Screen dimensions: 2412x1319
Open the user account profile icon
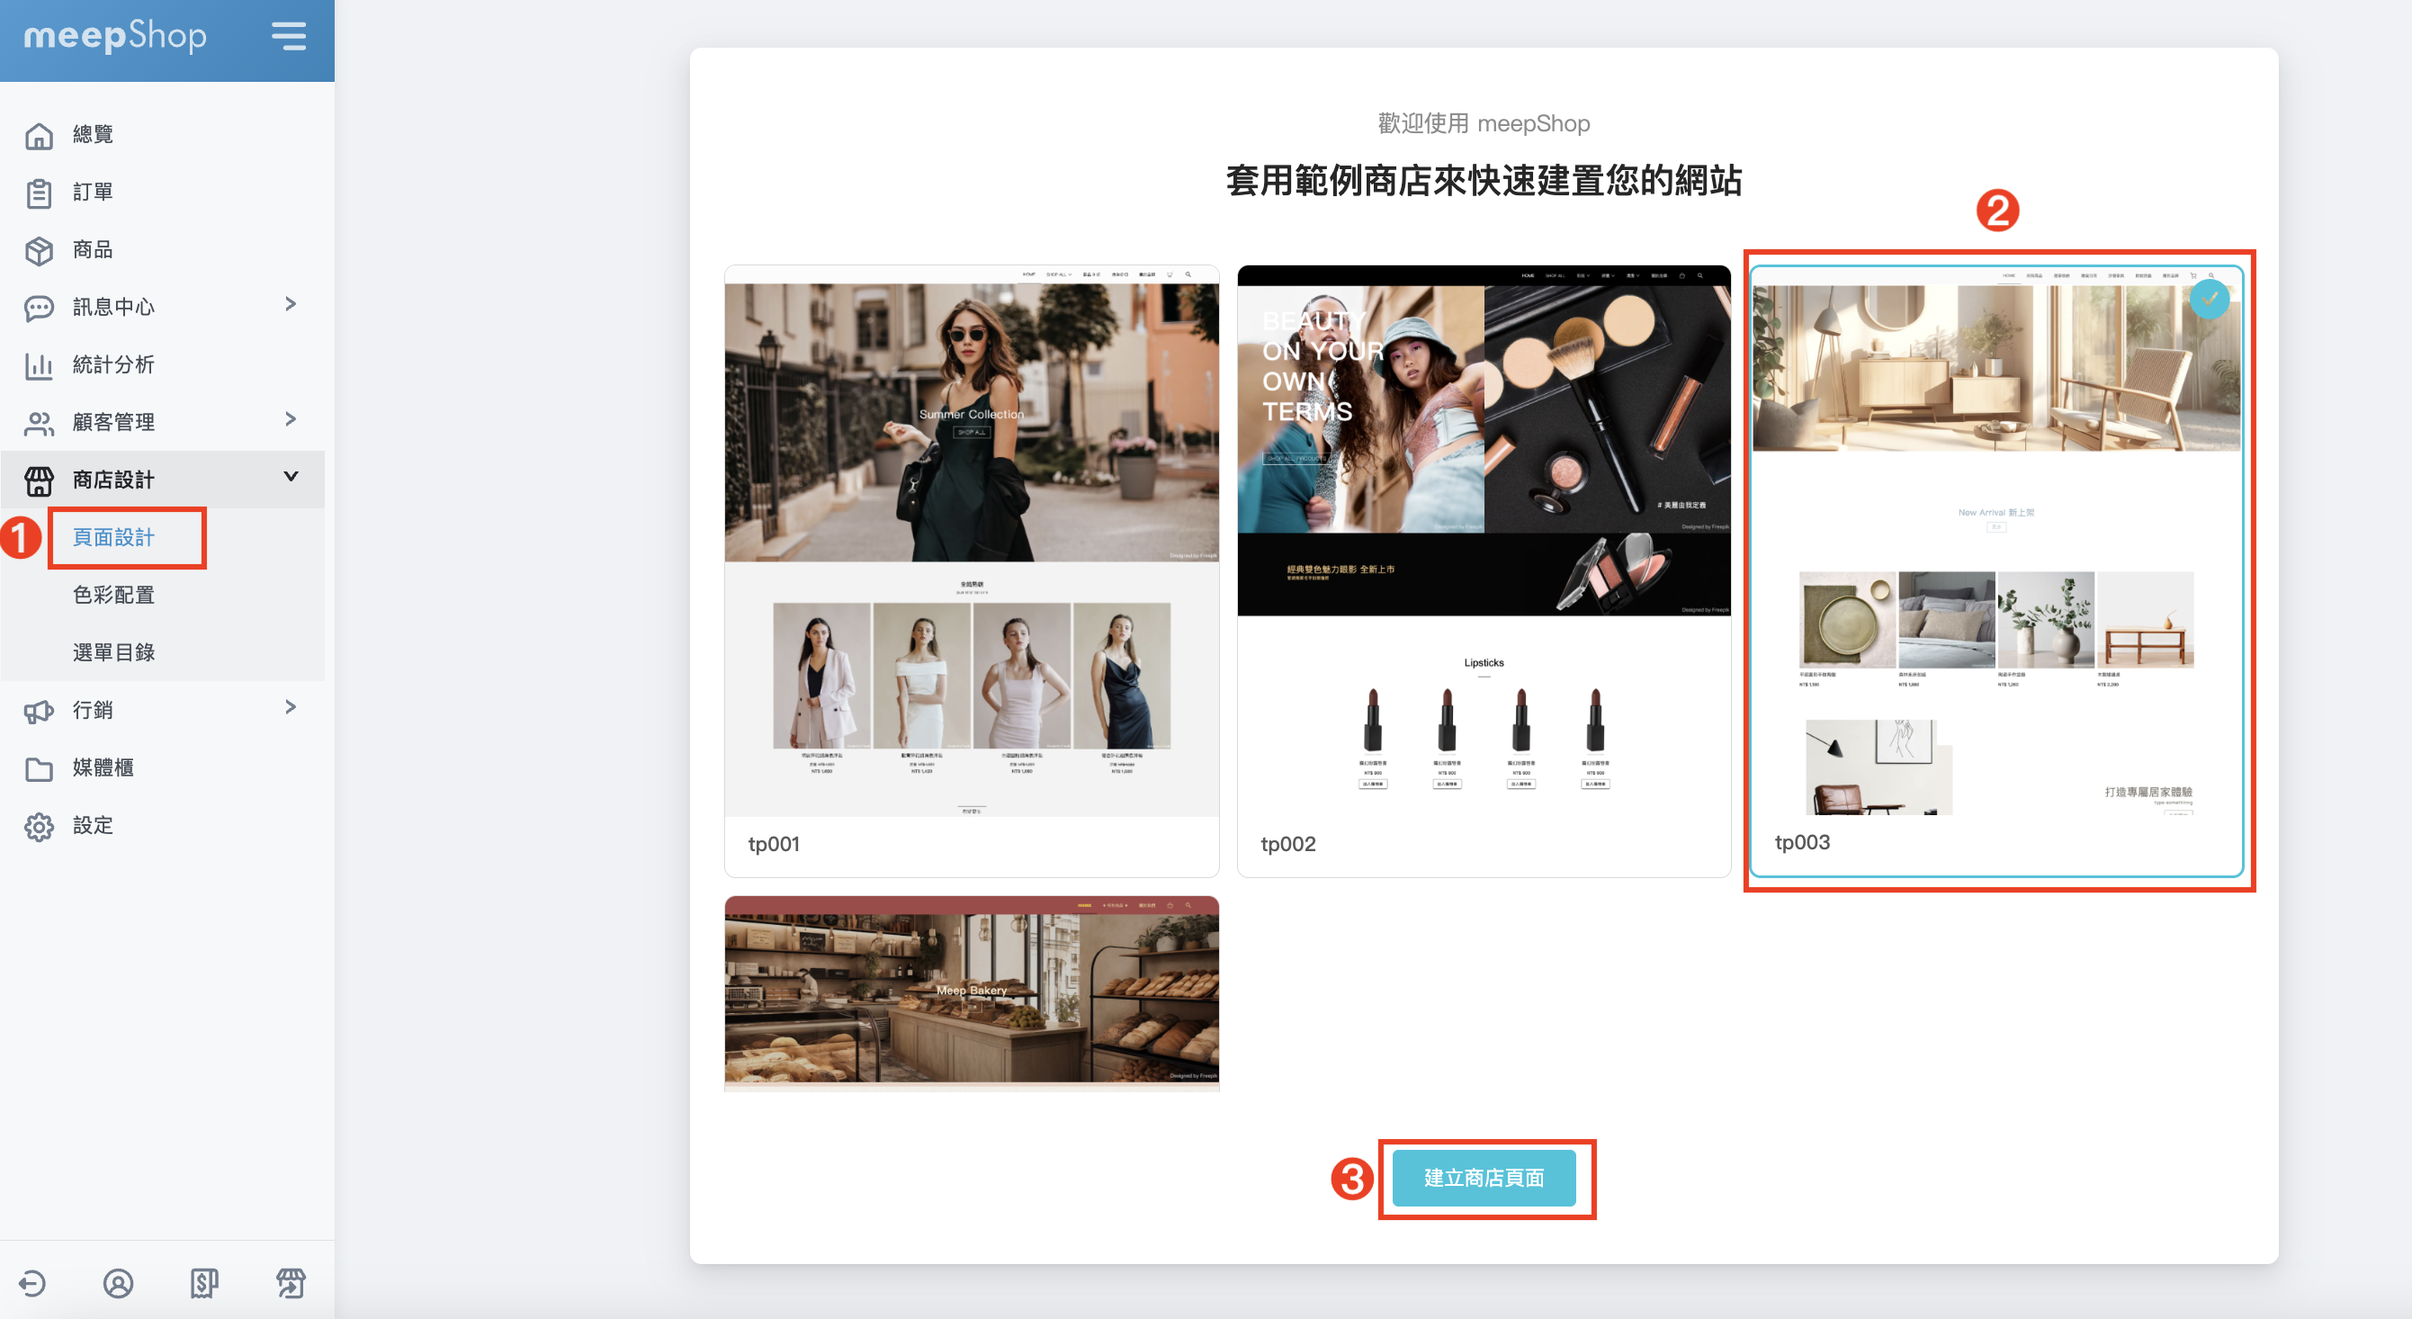tap(118, 1282)
